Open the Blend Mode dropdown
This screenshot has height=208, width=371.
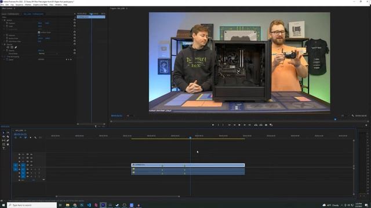click(48, 54)
